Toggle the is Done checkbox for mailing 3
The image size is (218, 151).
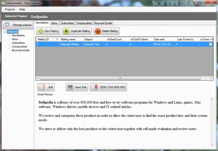click(x=210, y=44)
